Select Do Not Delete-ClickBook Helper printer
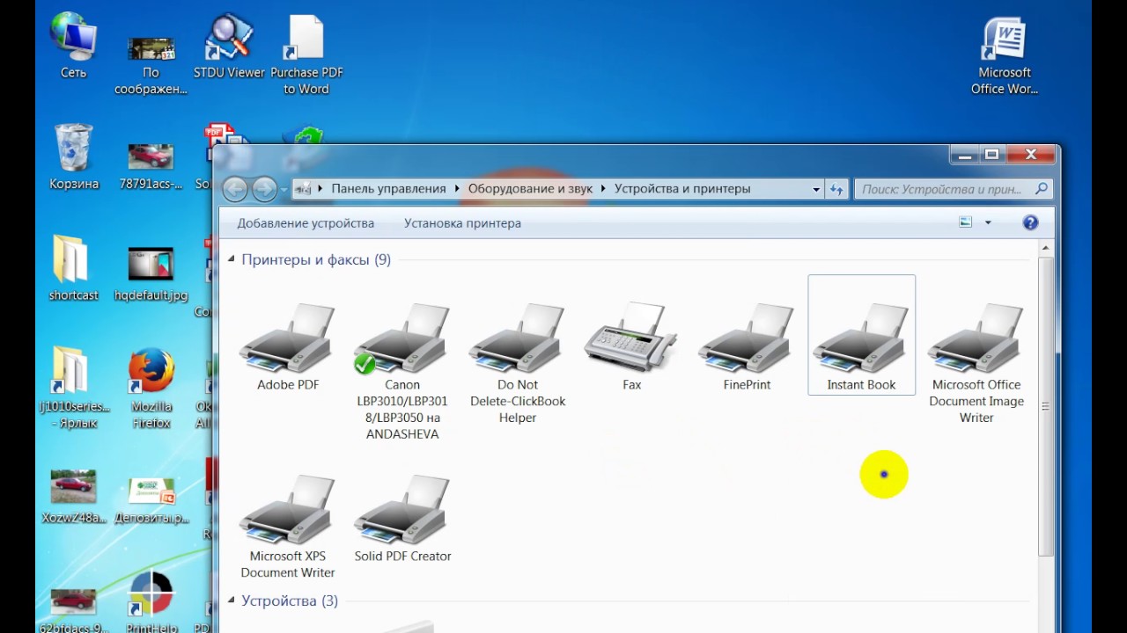Image resolution: width=1127 pixels, height=633 pixels. pos(518,363)
